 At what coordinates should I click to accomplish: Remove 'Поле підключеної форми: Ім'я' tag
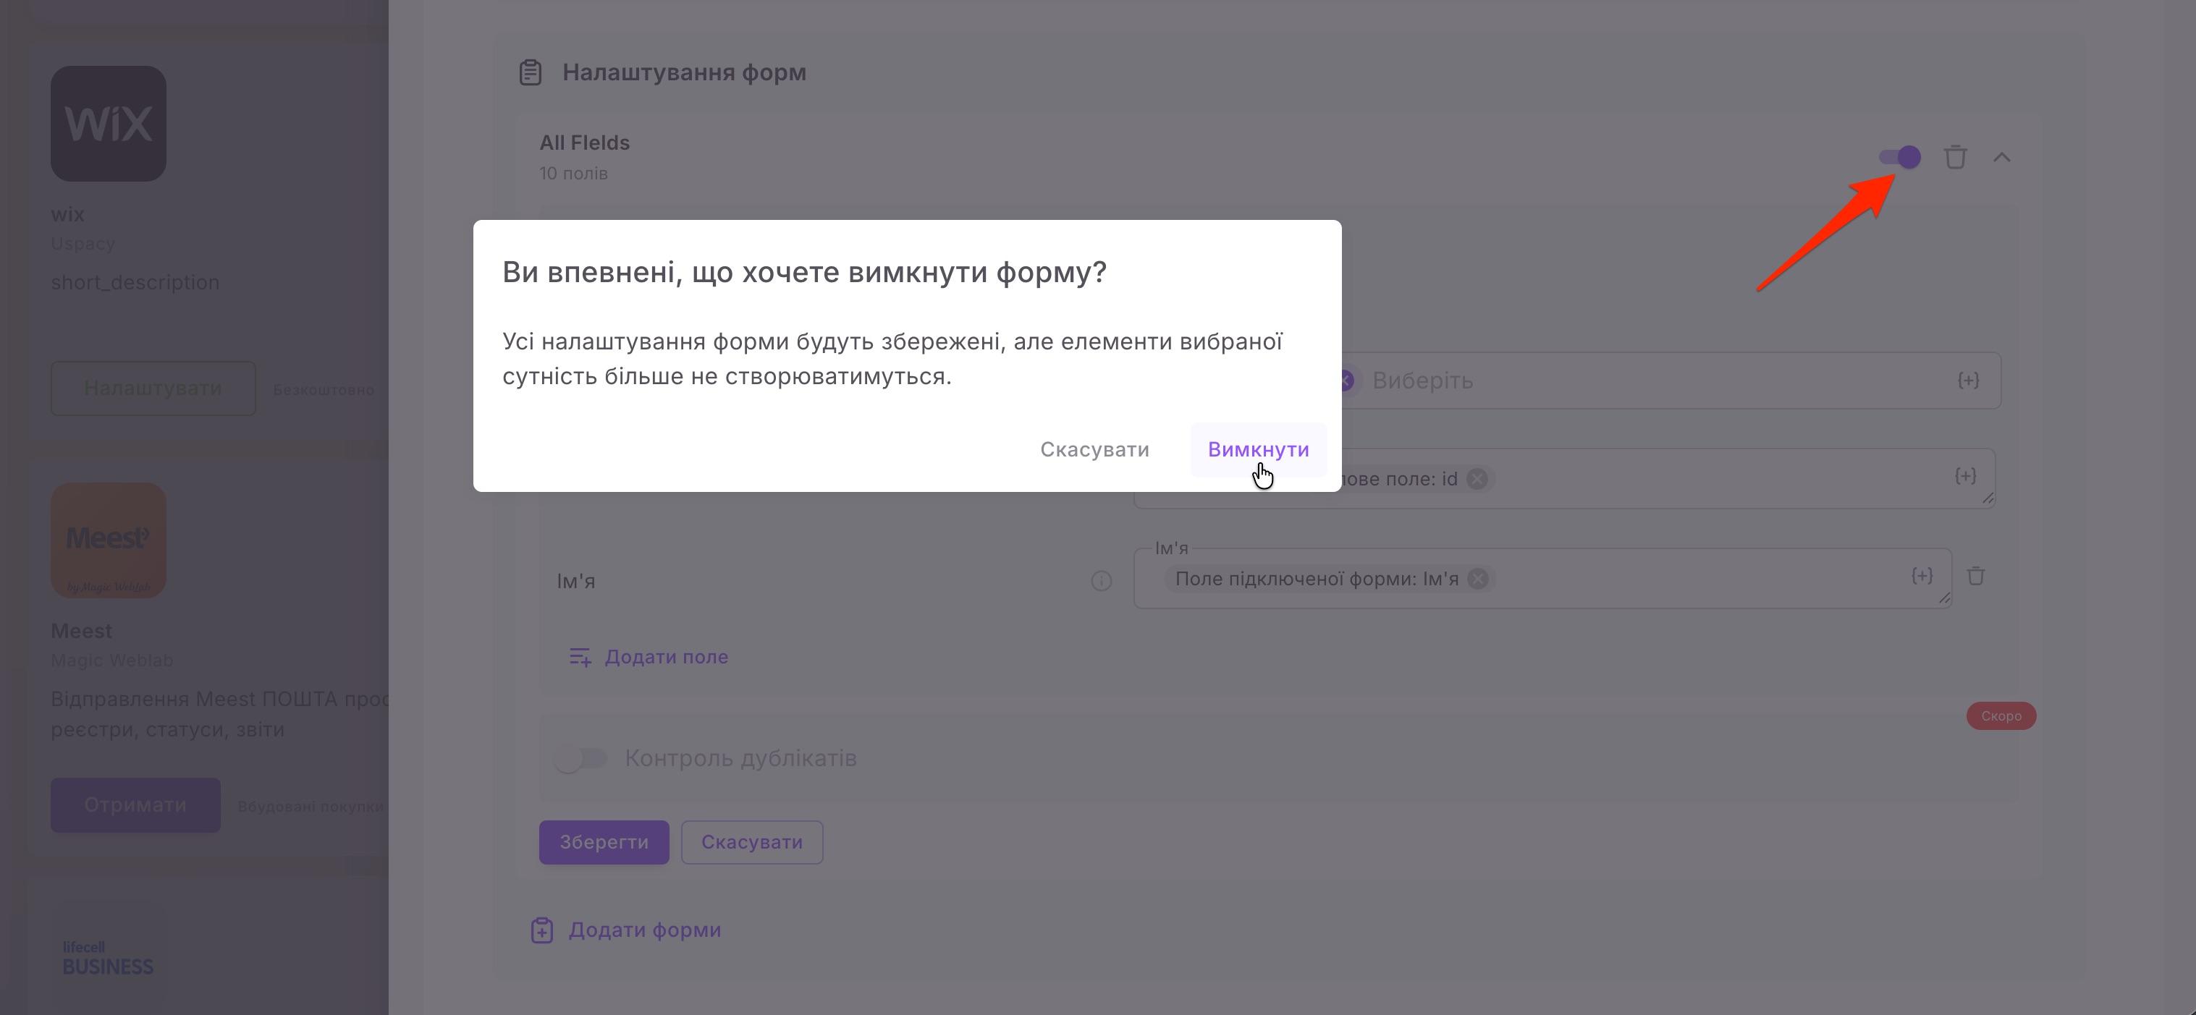1478,579
